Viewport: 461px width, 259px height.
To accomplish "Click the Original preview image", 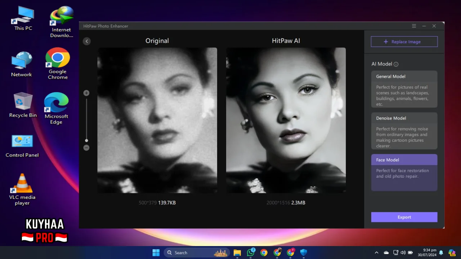I will pyautogui.click(x=157, y=121).
